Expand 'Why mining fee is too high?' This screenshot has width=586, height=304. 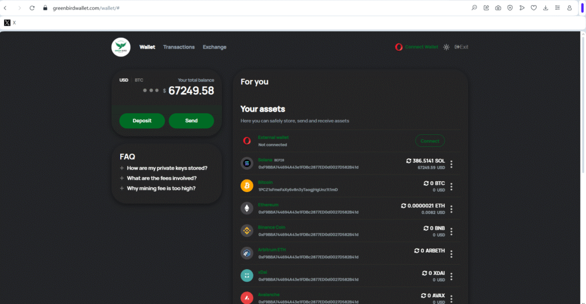tap(161, 188)
